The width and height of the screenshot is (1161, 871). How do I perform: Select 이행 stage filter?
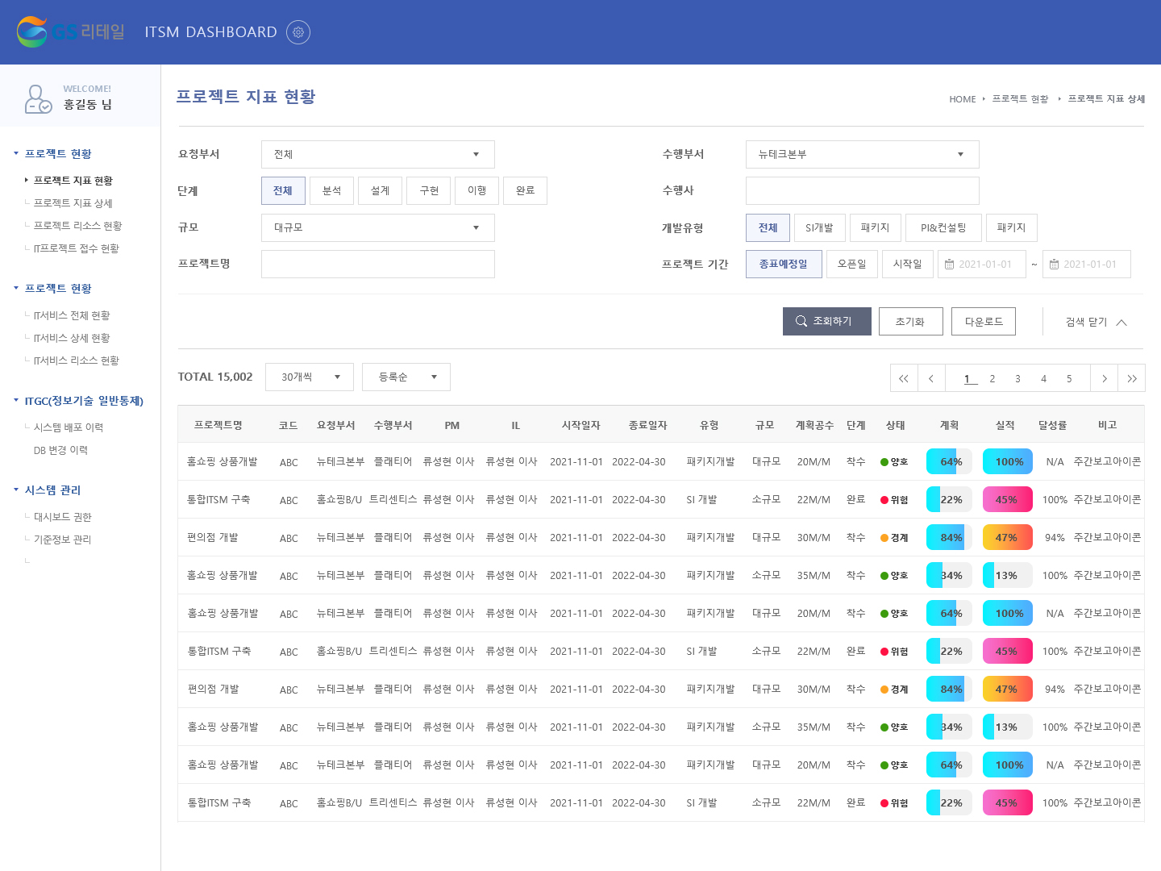click(x=477, y=190)
